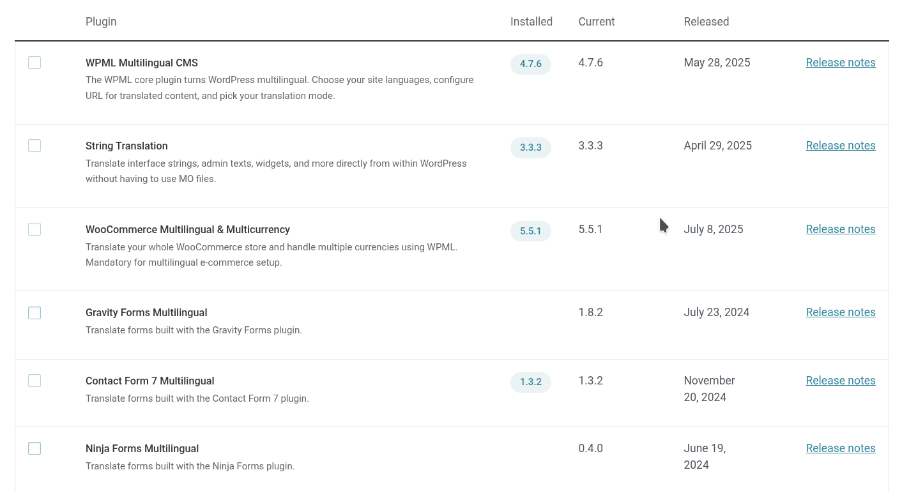View String Translation release notes
Viewport: 902px width, 493px height.
click(840, 146)
